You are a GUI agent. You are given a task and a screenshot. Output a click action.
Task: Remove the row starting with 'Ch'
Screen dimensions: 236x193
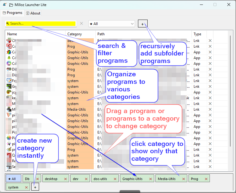tap(210, 41)
